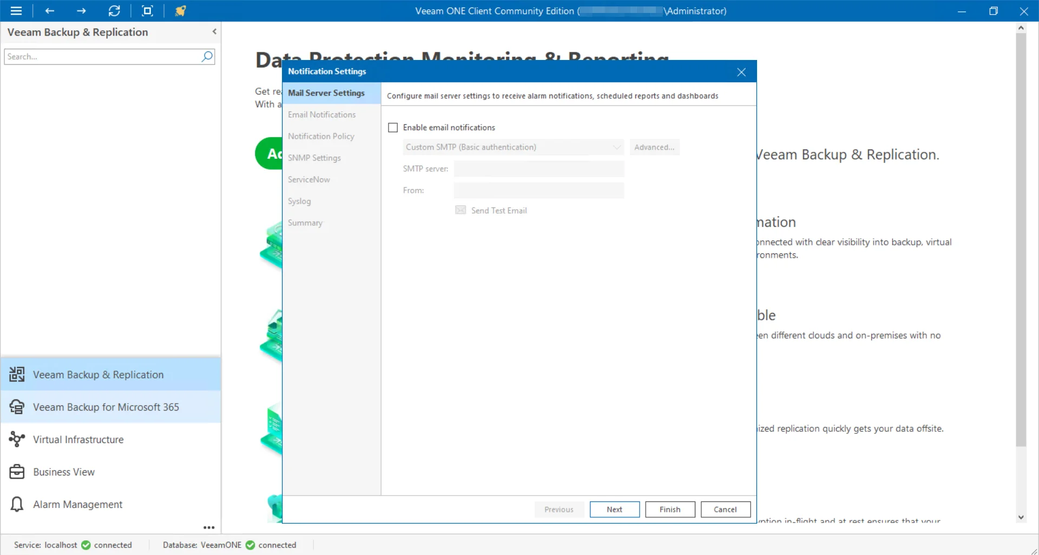Image resolution: width=1039 pixels, height=555 pixels.
Task: Click the back navigation arrow
Action: coord(50,11)
